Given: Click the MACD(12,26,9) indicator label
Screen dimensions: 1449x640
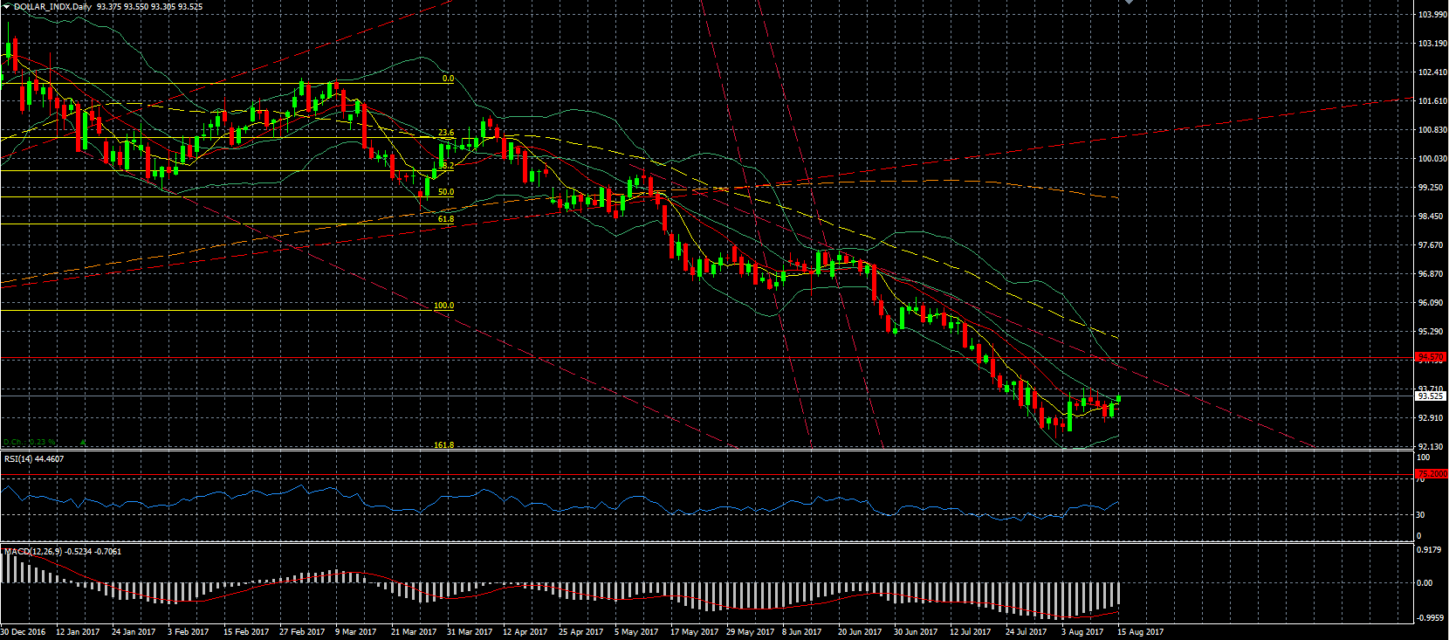Looking at the screenshot, I should pos(62,551).
